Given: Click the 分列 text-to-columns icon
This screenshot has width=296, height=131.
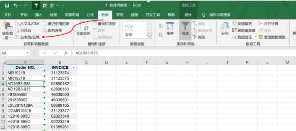Looking at the screenshot, I should [225, 26].
